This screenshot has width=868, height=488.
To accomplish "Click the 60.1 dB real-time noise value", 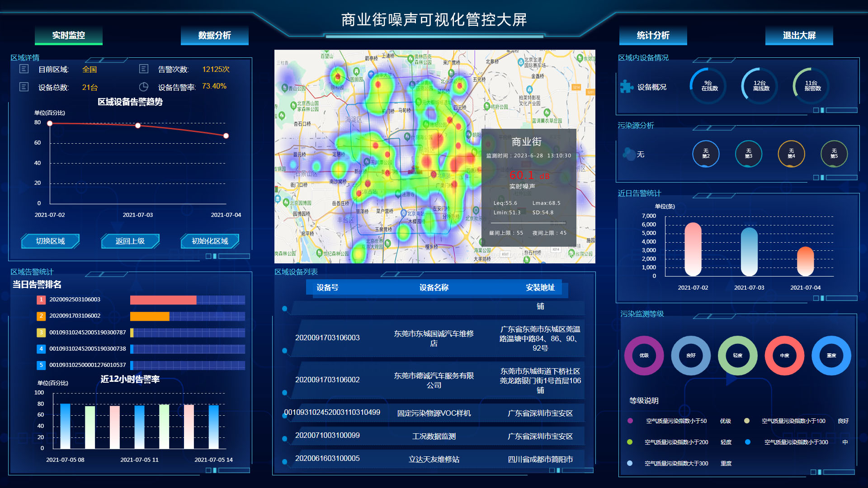I will (529, 175).
